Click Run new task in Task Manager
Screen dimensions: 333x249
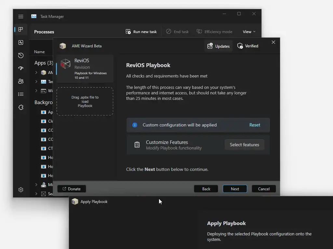click(141, 31)
